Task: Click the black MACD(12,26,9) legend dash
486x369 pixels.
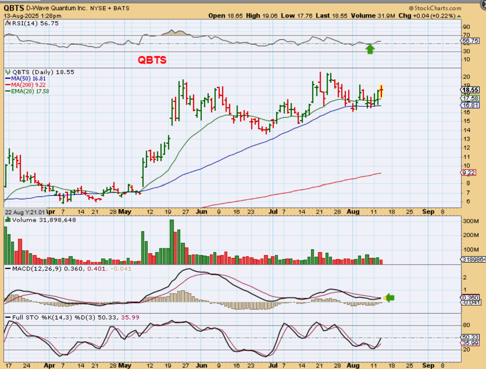Action: pyautogui.click(x=8, y=268)
